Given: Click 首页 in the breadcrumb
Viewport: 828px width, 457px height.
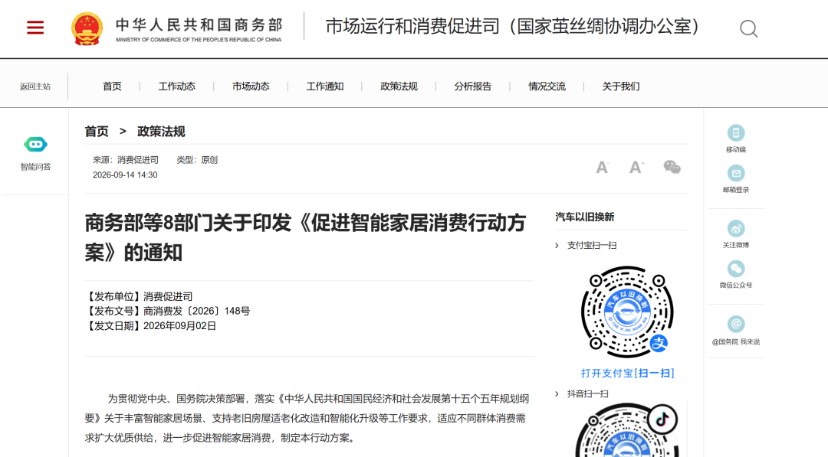Looking at the screenshot, I should point(97,131).
